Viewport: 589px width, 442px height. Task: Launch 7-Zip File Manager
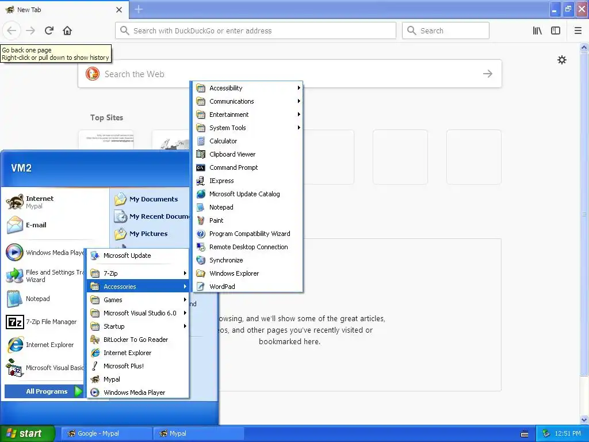[x=44, y=322]
